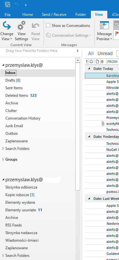This screenshot has height=260, width=119.
Task: Expand Search Folders under the first account
Action: [3, 149]
